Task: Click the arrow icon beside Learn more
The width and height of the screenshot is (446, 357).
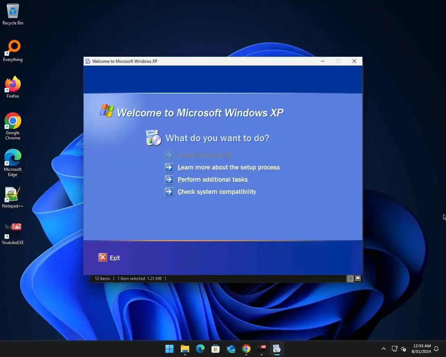Action: tap(169, 167)
